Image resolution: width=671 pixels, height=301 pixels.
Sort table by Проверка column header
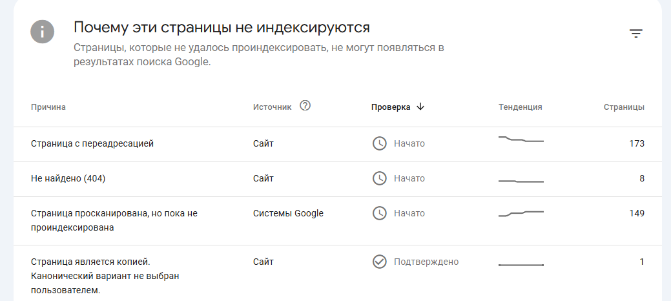tap(391, 107)
